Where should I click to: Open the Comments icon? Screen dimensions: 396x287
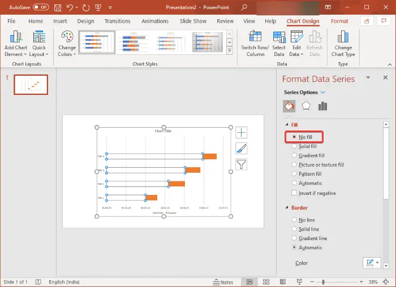coord(384,21)
